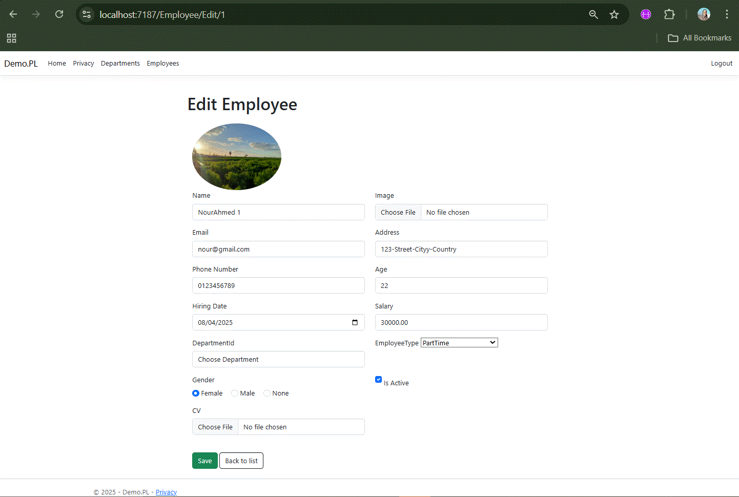Click the Name input field

tap(278, 212)
